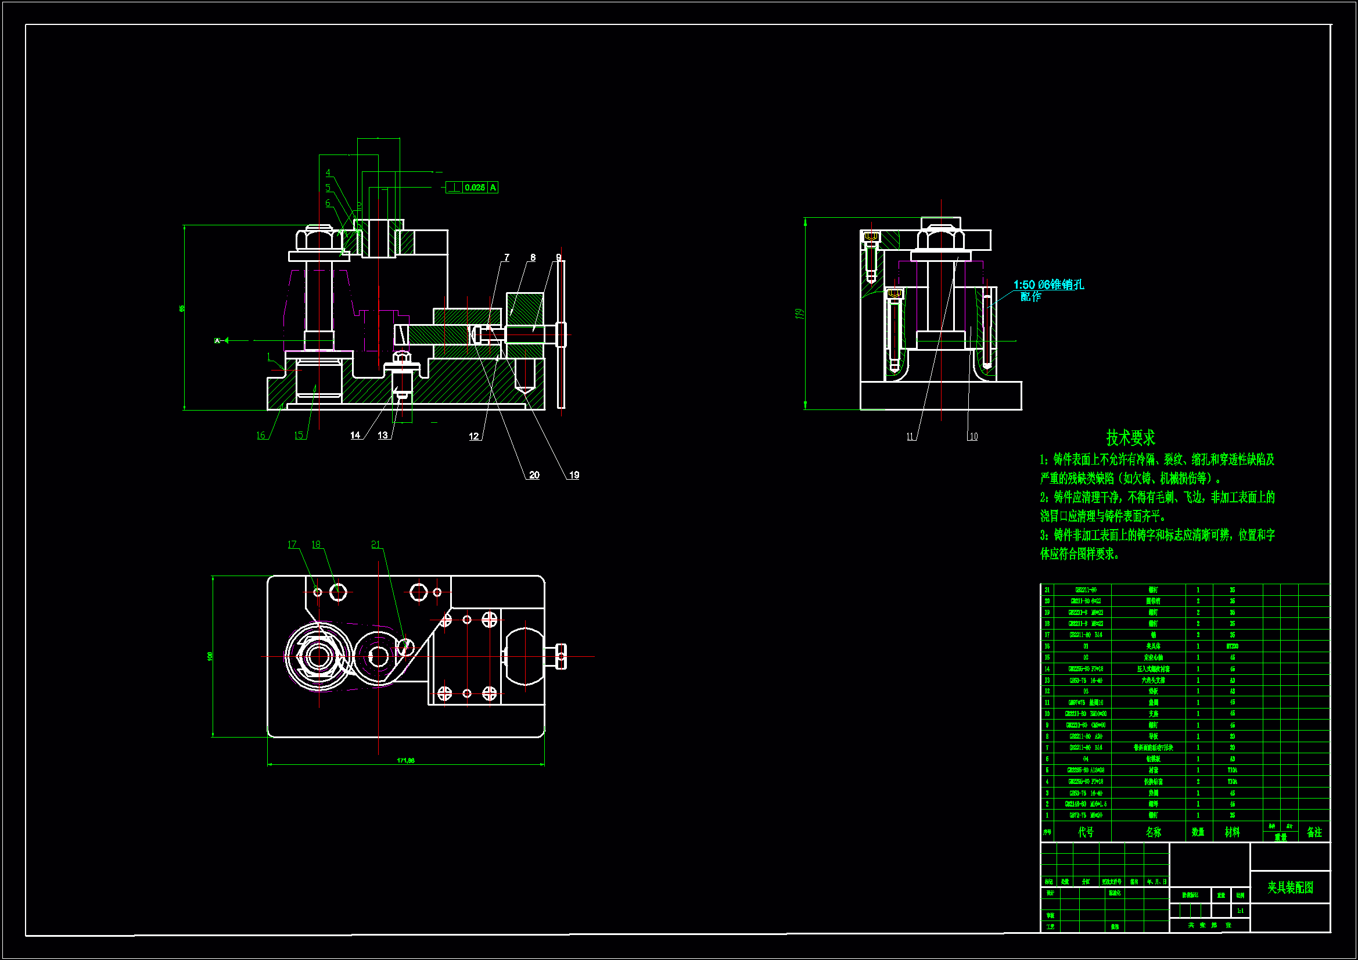Click the 1:1 scale cell in title block
Image resolution: width=1358 pixels, height=960 pixels.
(1240, 911)
